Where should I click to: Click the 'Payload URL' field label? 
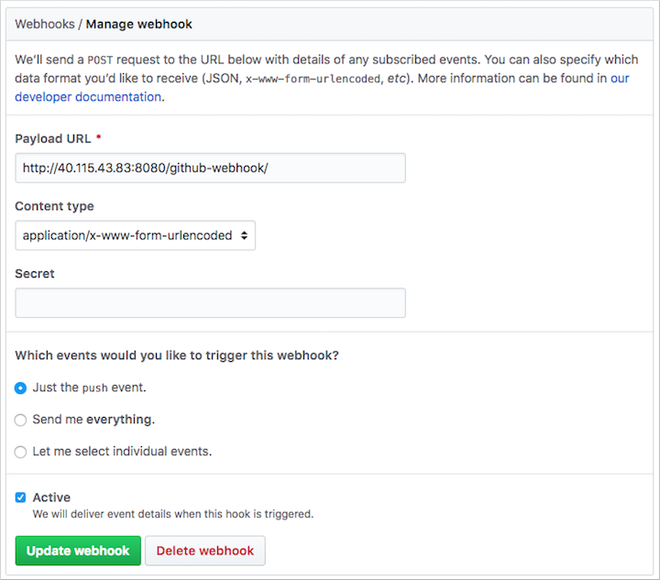pyautogui.click(x=52, y=138)
